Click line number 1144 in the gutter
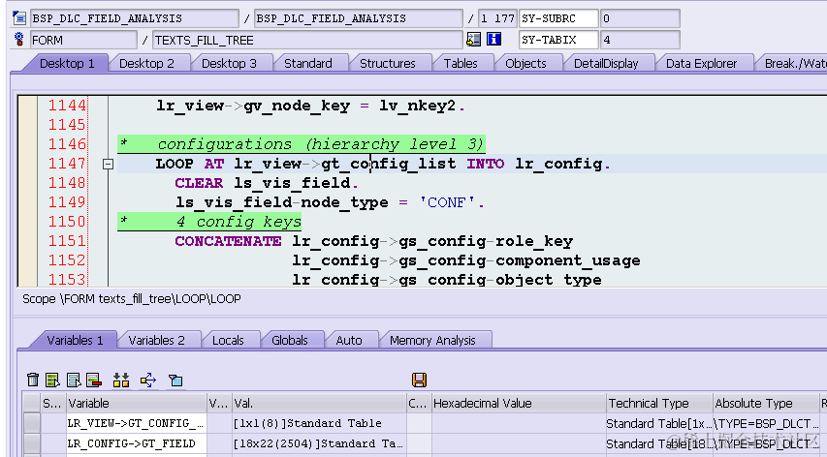827x457 pixels. 67,106
